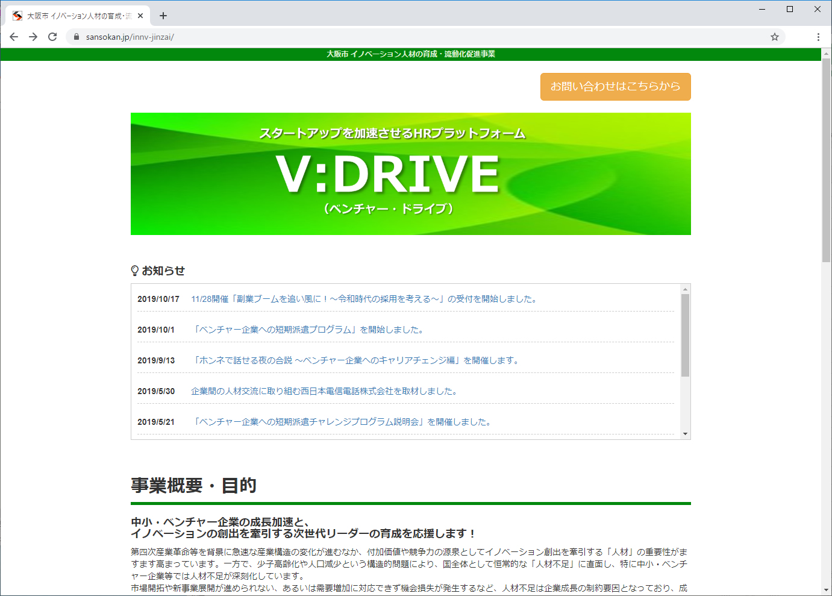Click the tab's site favicon
The image size is (832, 596).
click(x=17, y=16)
